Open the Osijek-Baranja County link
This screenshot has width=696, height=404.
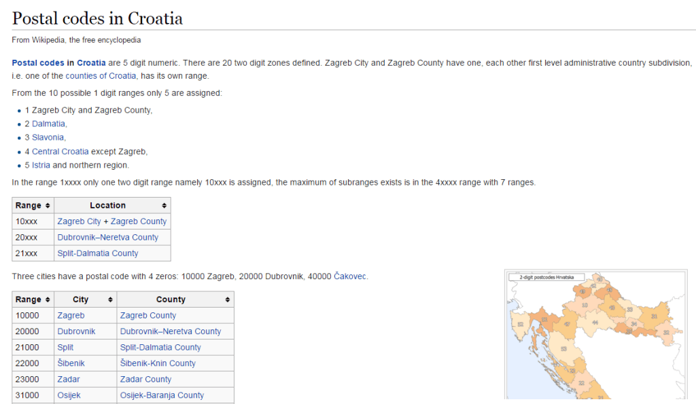(162, 395)
